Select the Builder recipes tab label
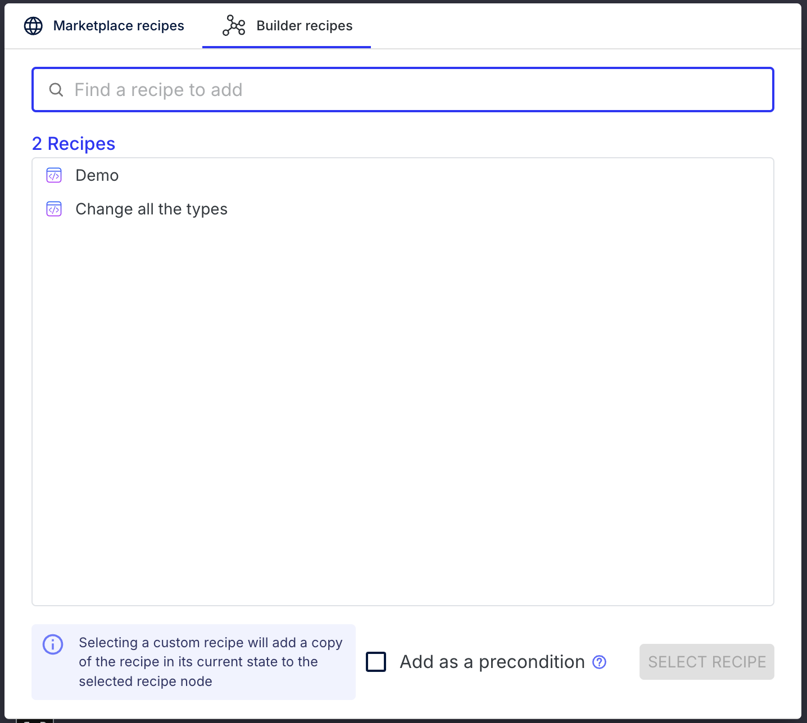 tap(304, 26)
